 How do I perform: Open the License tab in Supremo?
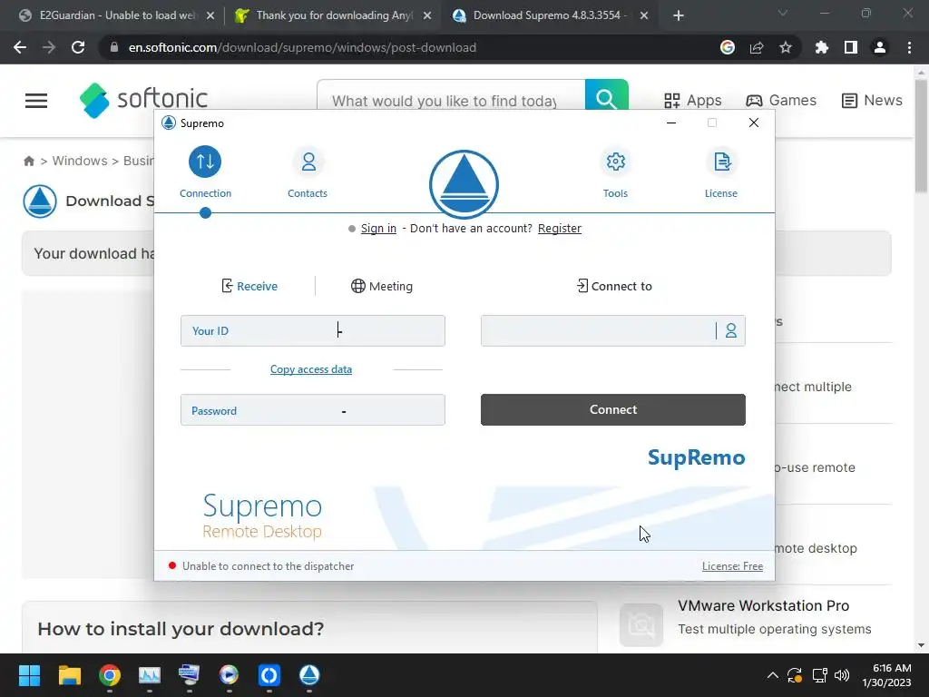tap(721, 172)
